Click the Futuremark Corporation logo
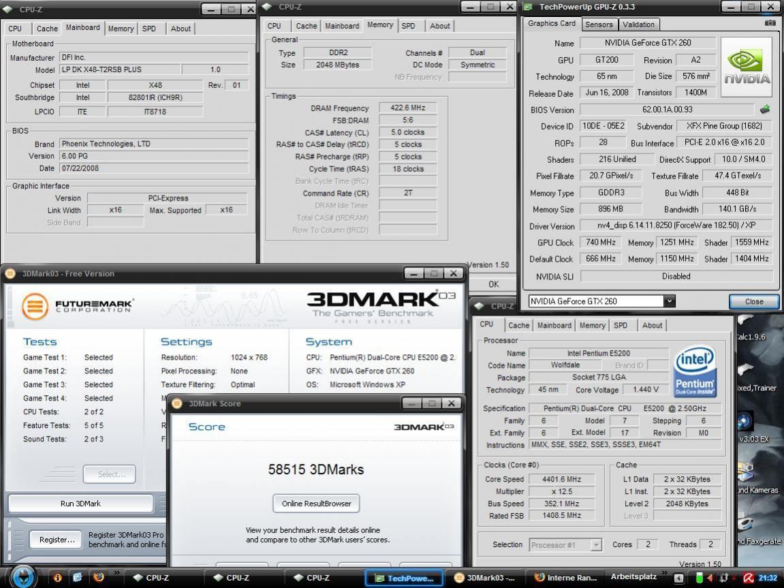The width and height of the screenshot is (784, 588). [78, 306]
